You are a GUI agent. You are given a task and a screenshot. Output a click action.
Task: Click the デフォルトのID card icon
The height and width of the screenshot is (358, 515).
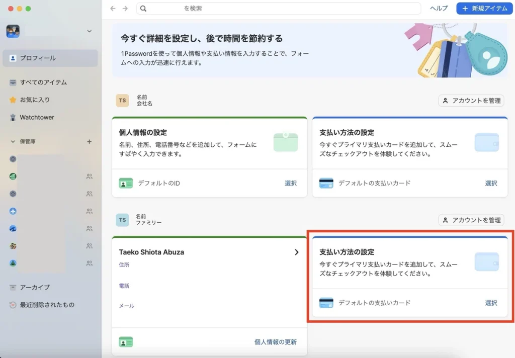[x=126, y=184]
